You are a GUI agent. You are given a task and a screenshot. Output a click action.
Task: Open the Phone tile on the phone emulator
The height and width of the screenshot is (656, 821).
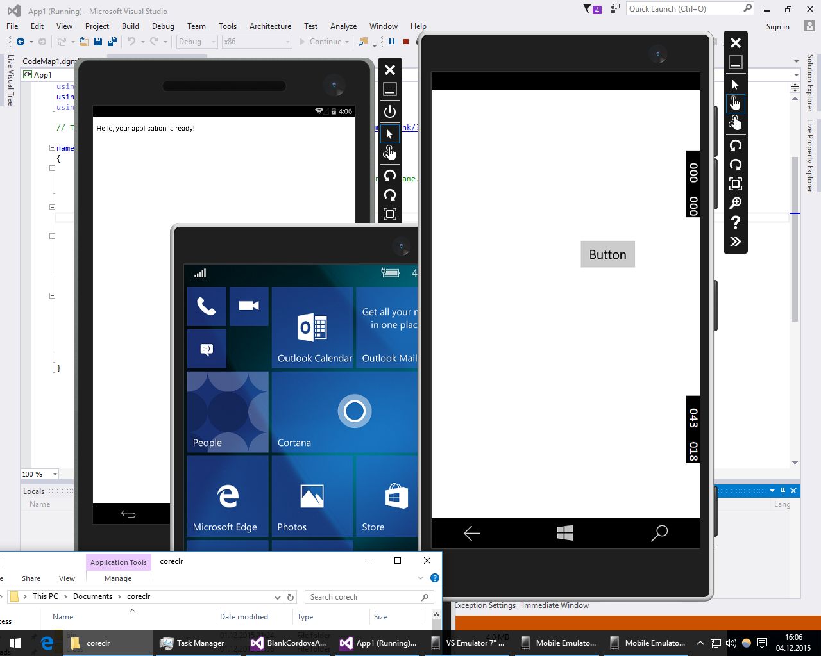point(207,306)
